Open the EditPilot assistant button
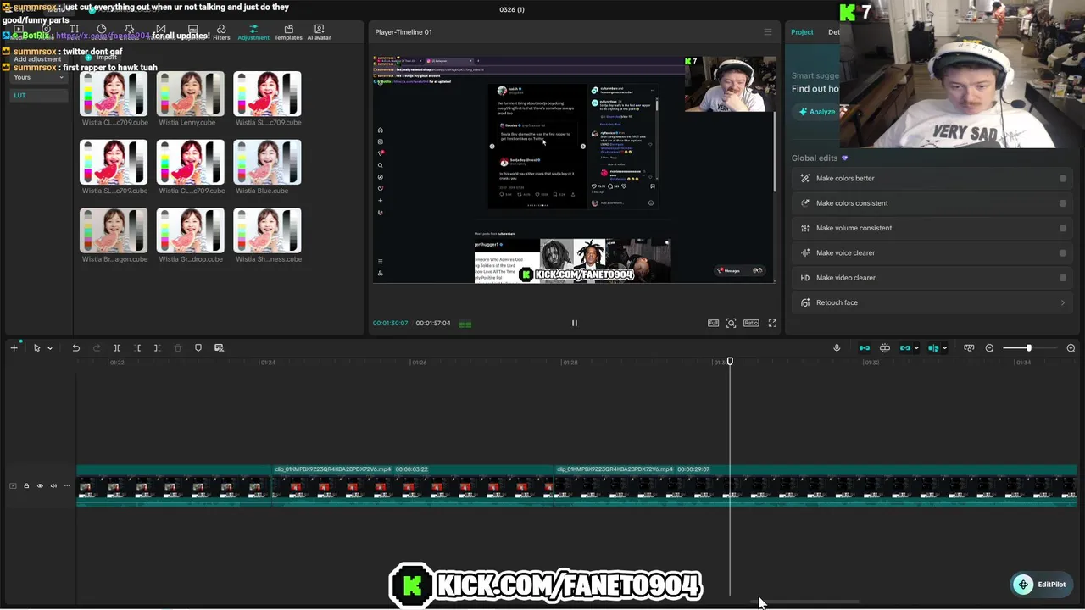 1043,585
